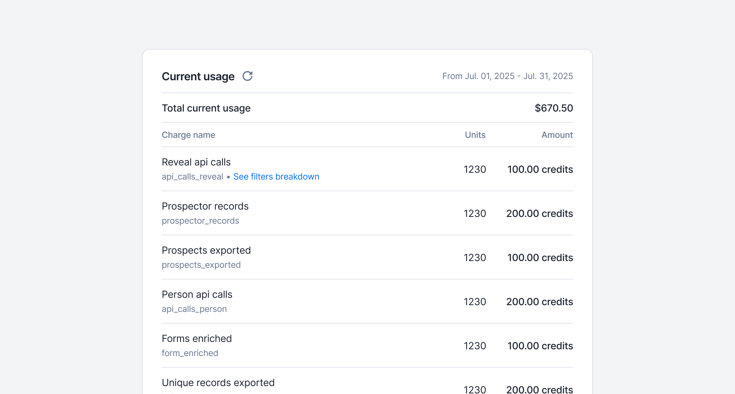Open the See filters breakdown link

(276, 177)
